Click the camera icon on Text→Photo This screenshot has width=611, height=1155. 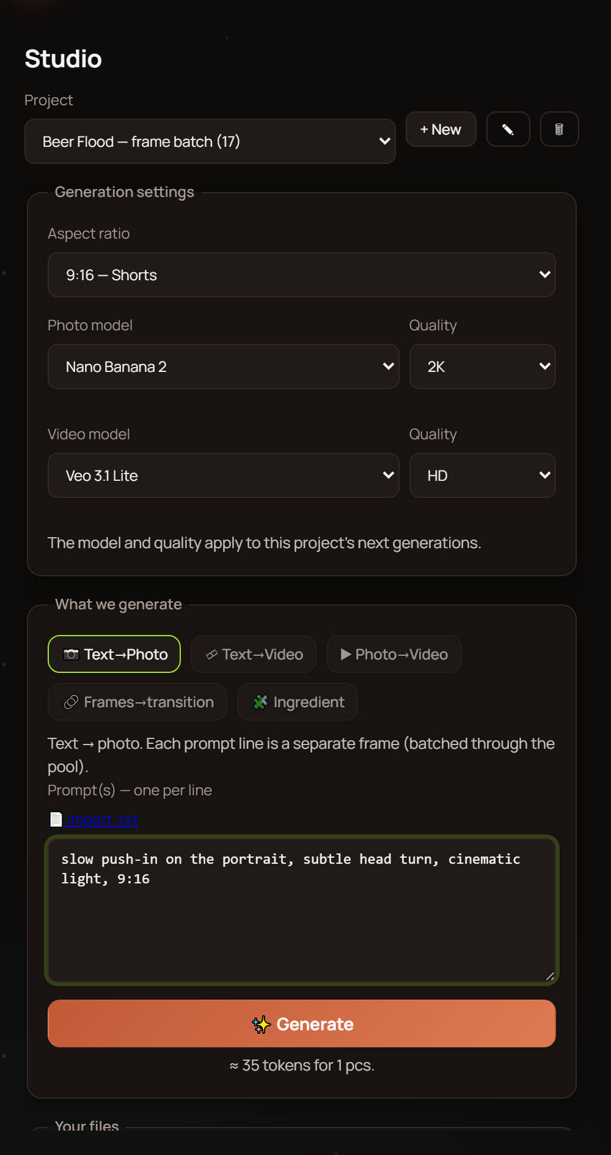pos(71,655)
